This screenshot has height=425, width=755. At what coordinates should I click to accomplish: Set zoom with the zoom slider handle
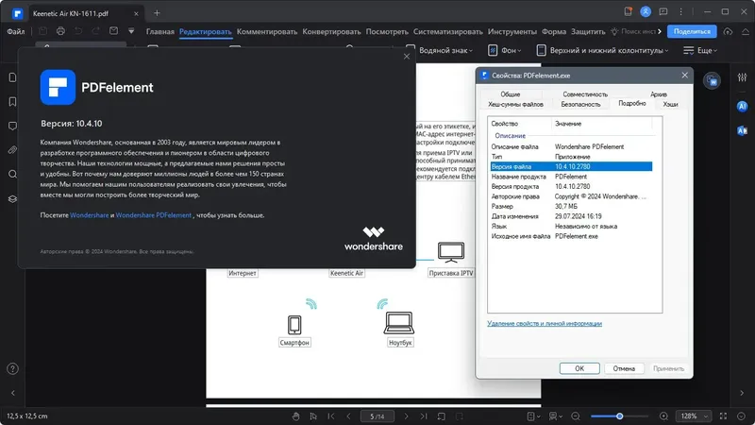pos(620,416)
